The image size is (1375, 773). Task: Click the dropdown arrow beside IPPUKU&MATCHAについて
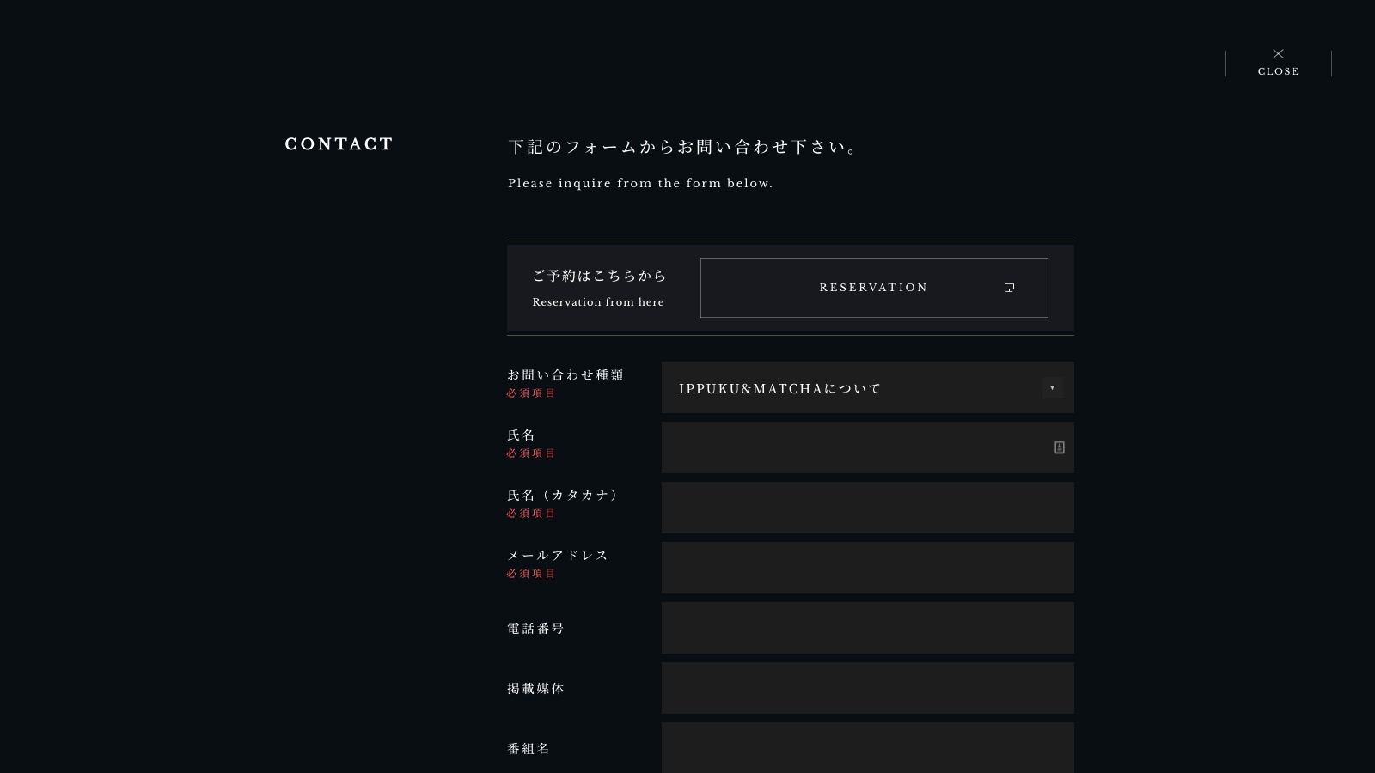point(1052,387)
